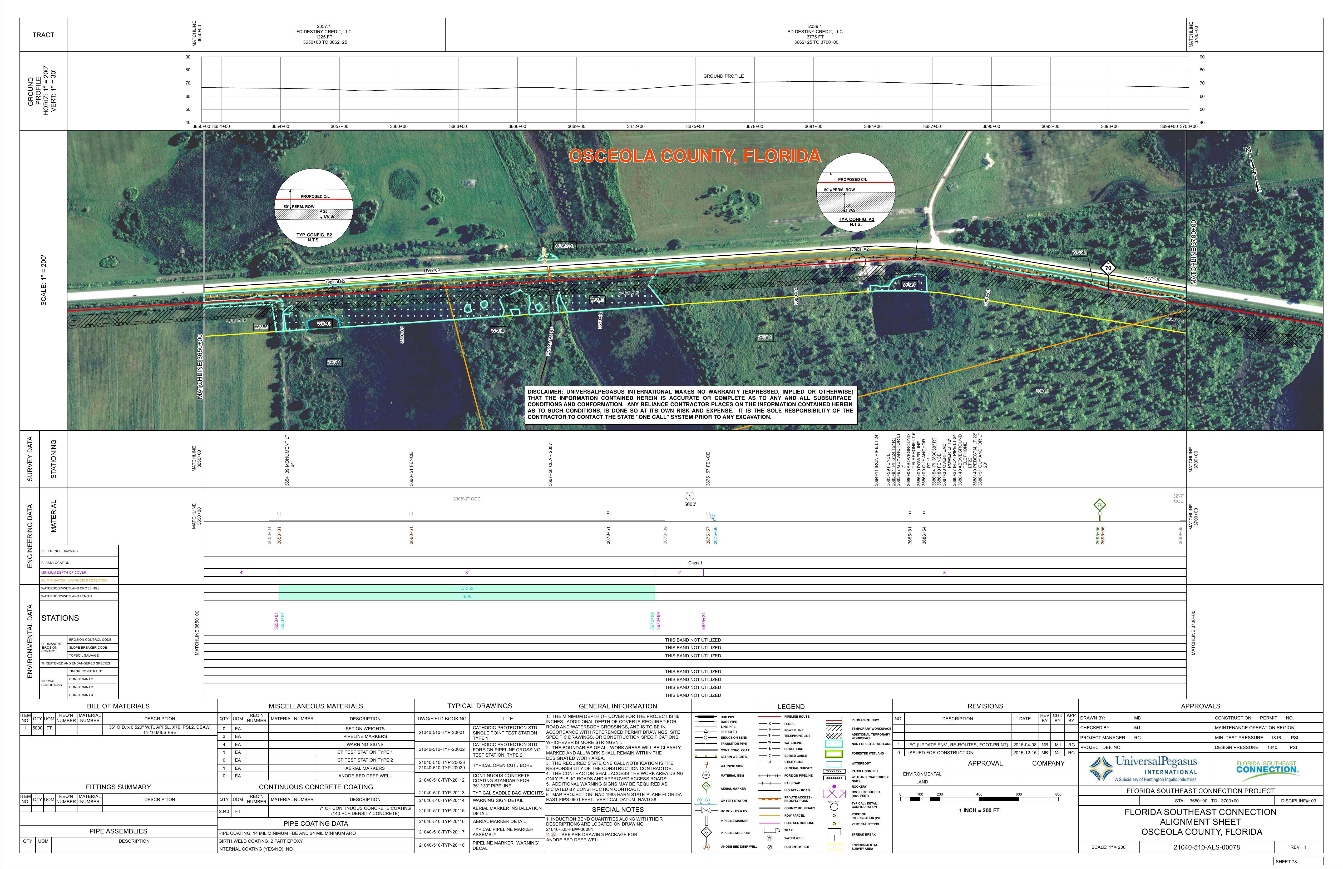Screen dimensions: 1343x869
Task: Click typical drawing 21040-510-TYP-20001 entry
Action: (x=441, y=732)
